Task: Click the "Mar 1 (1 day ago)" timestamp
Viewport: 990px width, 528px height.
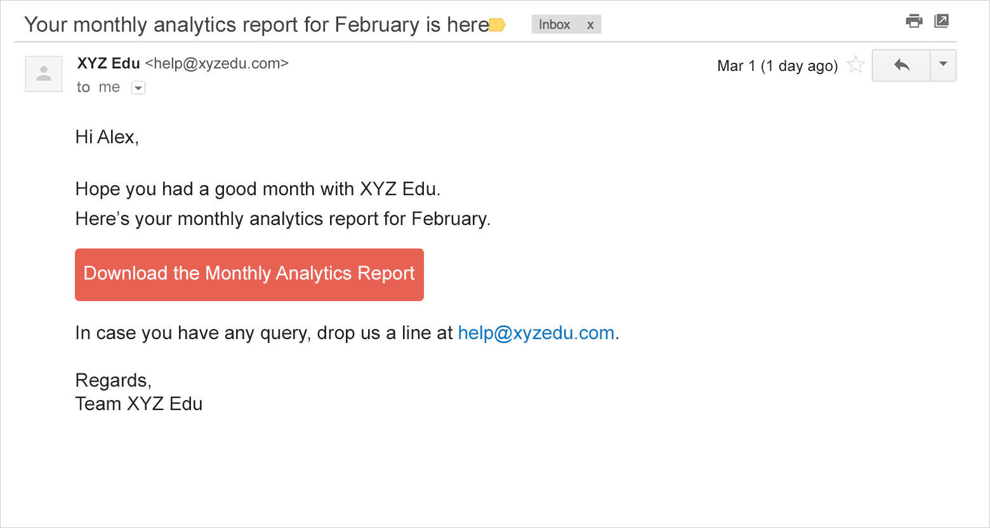Action: click(x=777, y=66)
